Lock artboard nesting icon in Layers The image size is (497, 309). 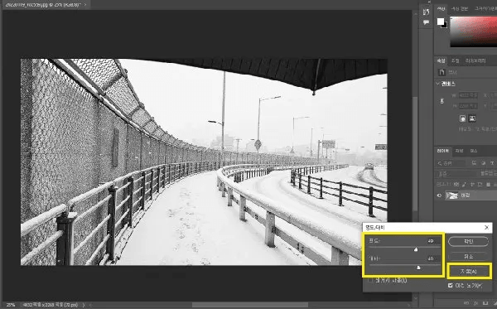480,184
